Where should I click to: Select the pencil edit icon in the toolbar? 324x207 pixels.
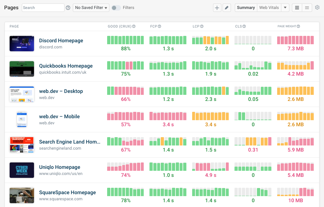coord(227,7)
